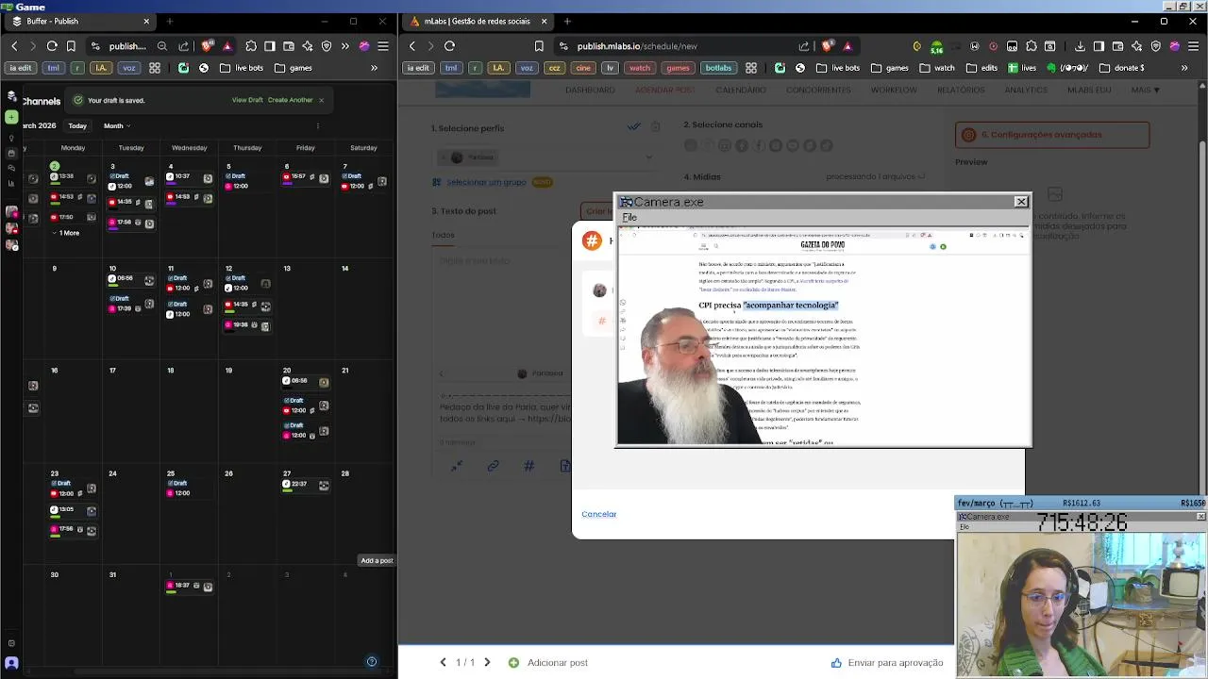This screenshot has height=679, width=1208.
Task: Insert link icon in mLabs post text toolbar
Action: click(493, 466)
